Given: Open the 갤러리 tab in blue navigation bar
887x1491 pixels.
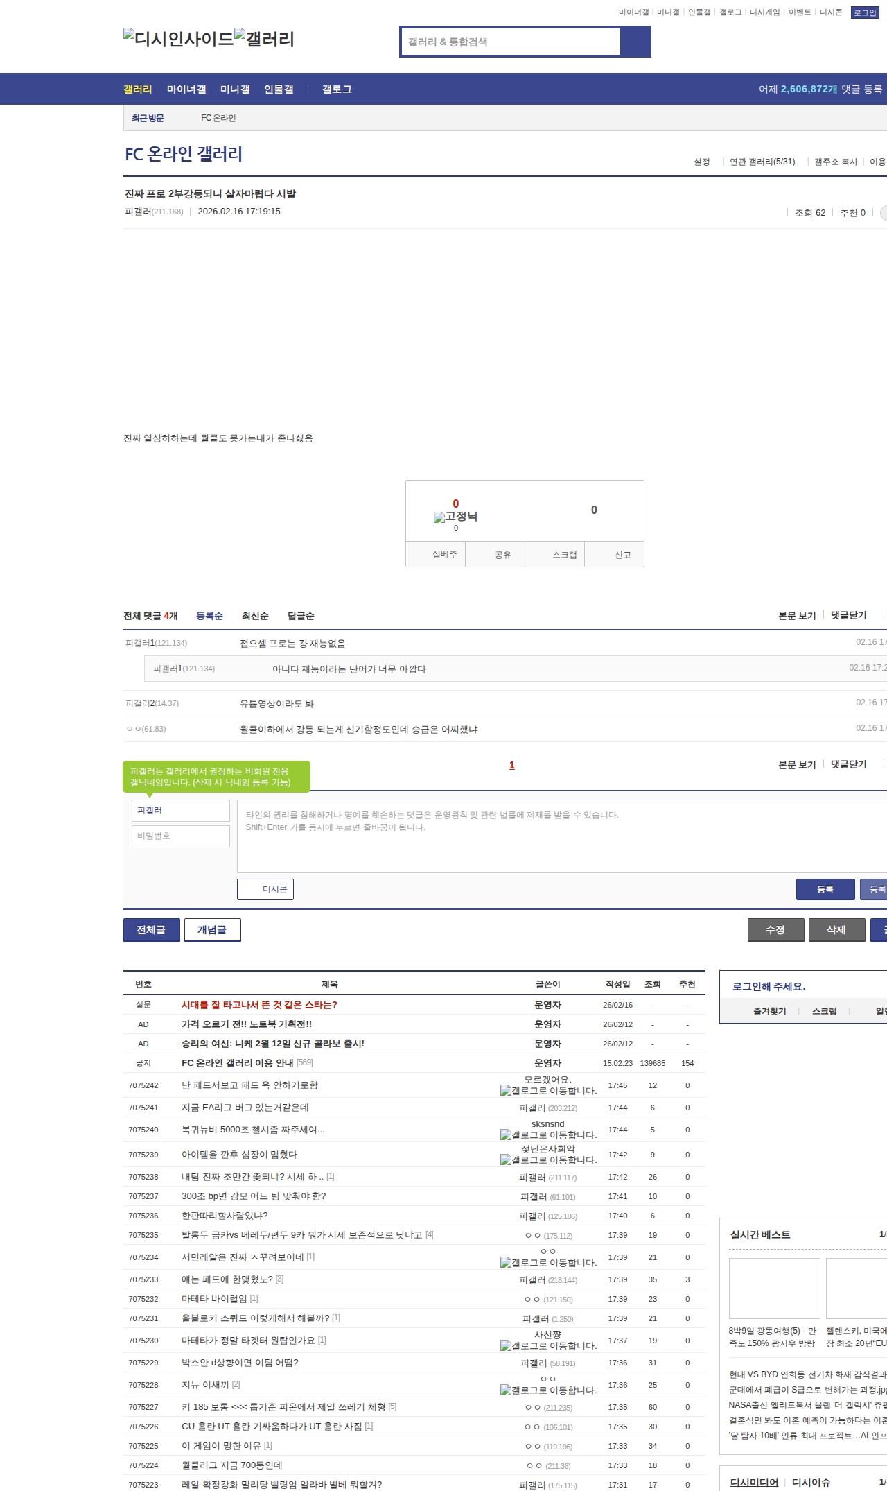Looking at the screenshot, I should [x=138, y=89].
